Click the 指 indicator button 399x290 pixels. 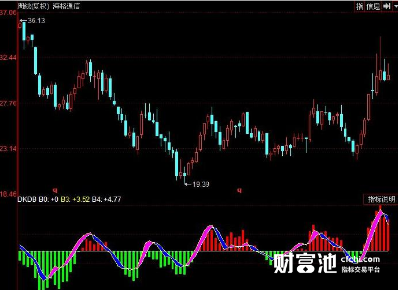point(360,6)
